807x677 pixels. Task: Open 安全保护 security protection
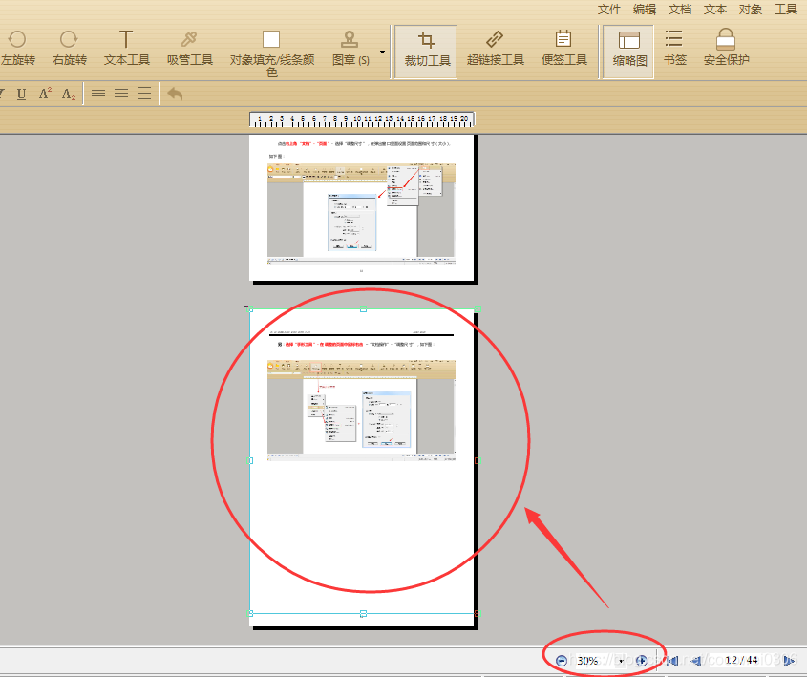[x=726, y=49]
